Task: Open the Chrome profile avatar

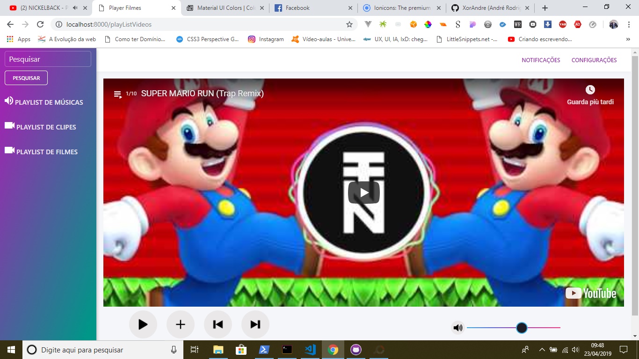Action: (x=613, y=24)
